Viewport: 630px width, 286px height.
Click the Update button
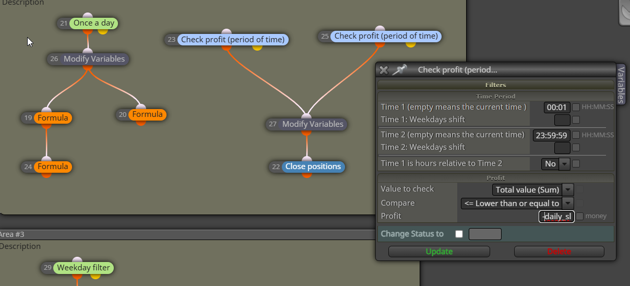pyautogui.click(x=439, y=252)
